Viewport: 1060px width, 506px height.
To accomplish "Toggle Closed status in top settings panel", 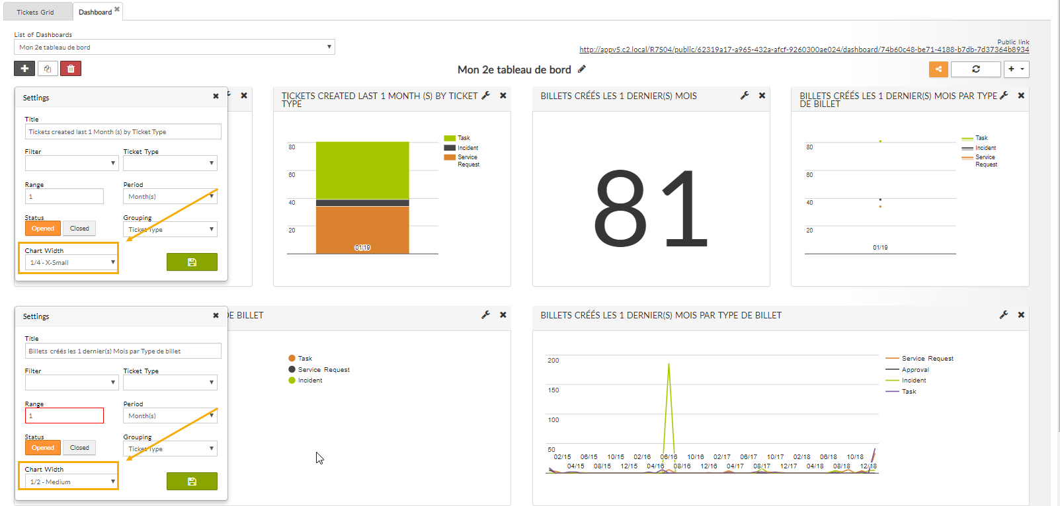I will point(79,229).
